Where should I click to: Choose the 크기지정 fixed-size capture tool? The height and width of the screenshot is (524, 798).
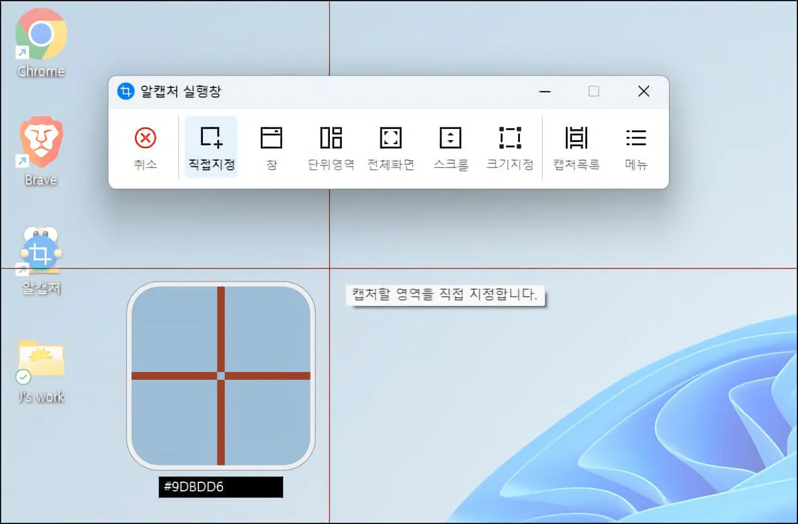tap(509, 146)
